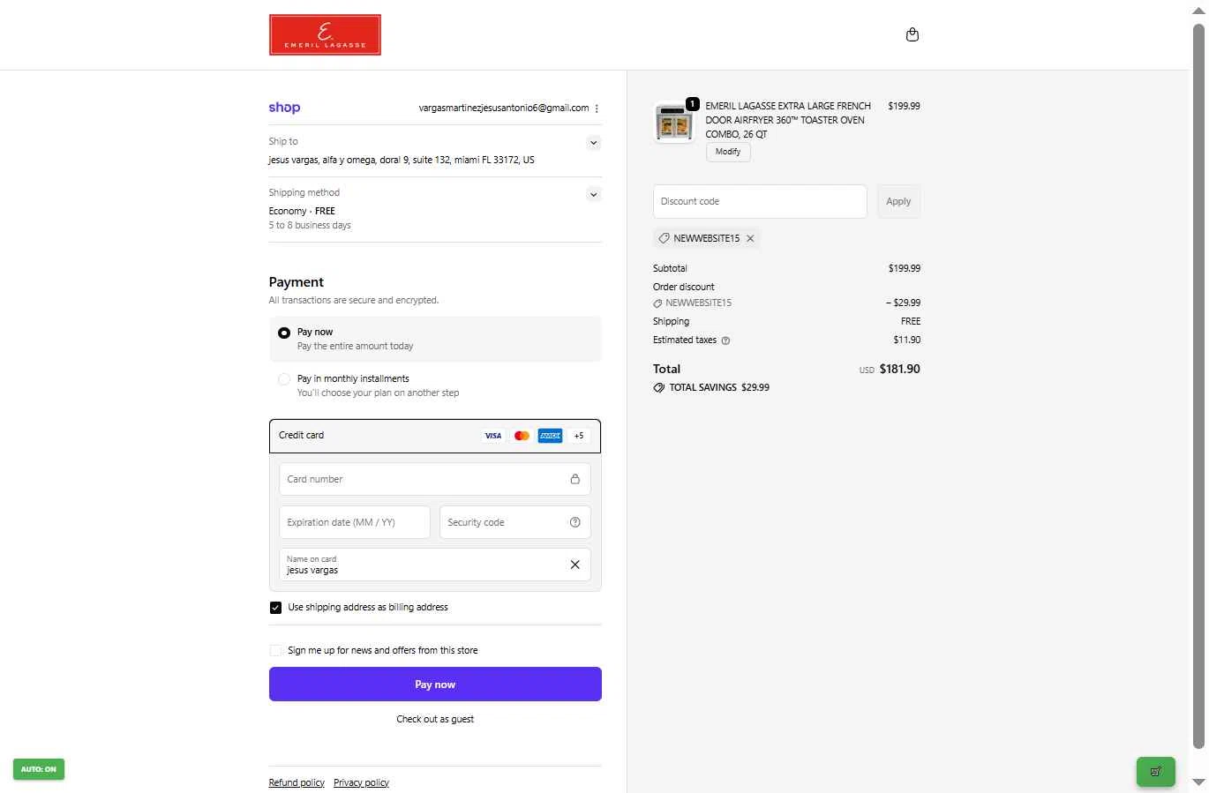Open the shopping bag cart icon
This screenshot has height=793, width=1209.
912,34
